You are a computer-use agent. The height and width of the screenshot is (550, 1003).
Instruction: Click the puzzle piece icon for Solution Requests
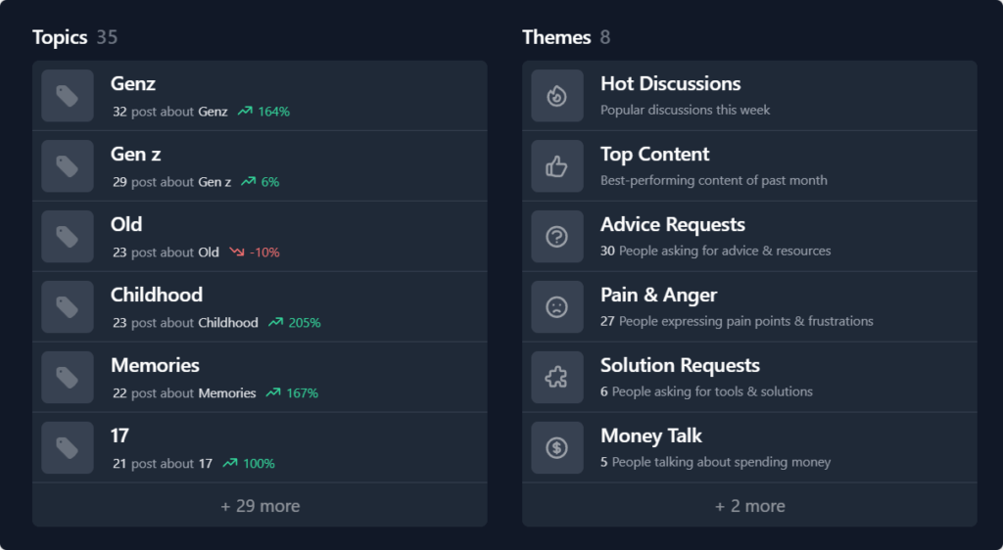[x=557, y=378]
